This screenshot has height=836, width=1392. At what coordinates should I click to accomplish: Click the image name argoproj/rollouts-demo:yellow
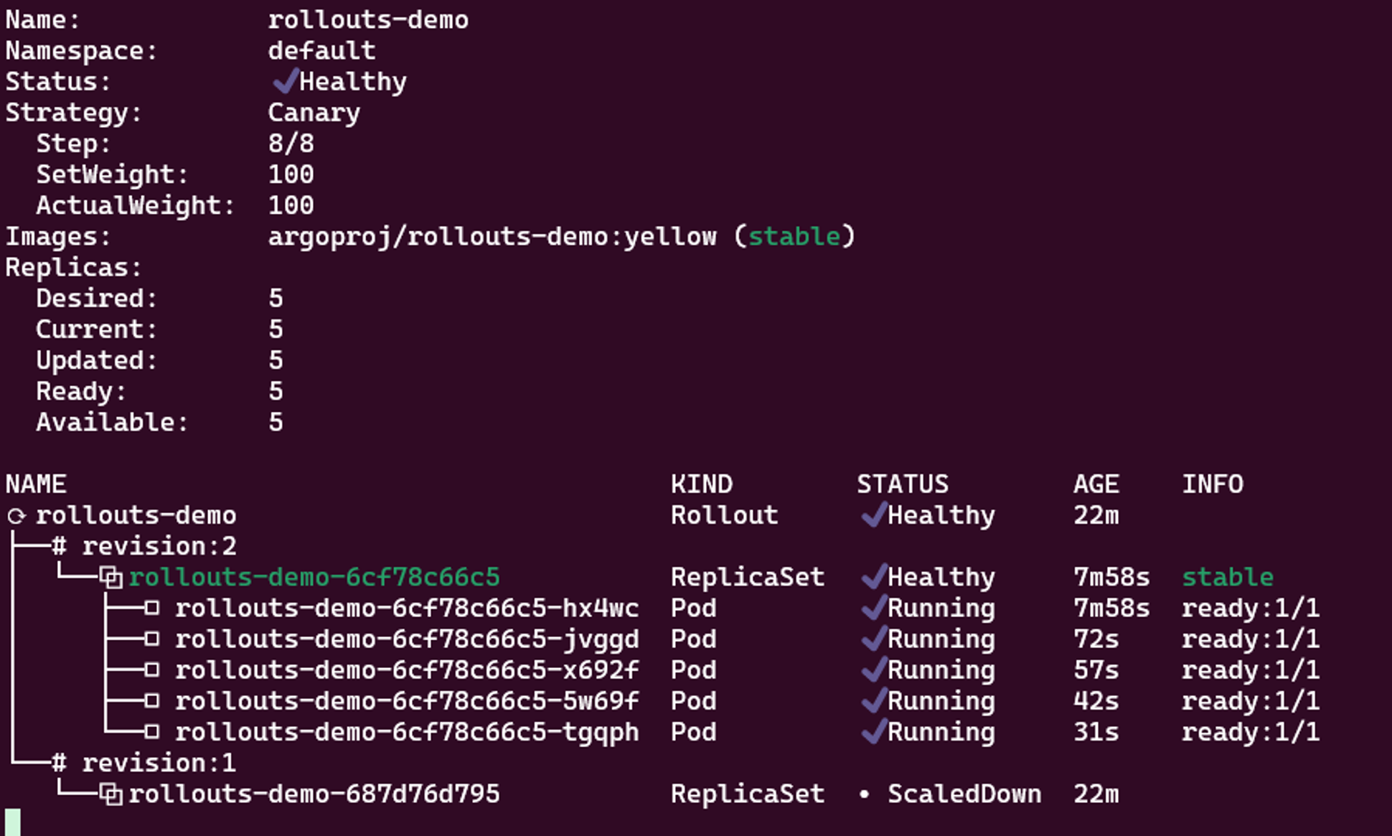click(492, 237)
